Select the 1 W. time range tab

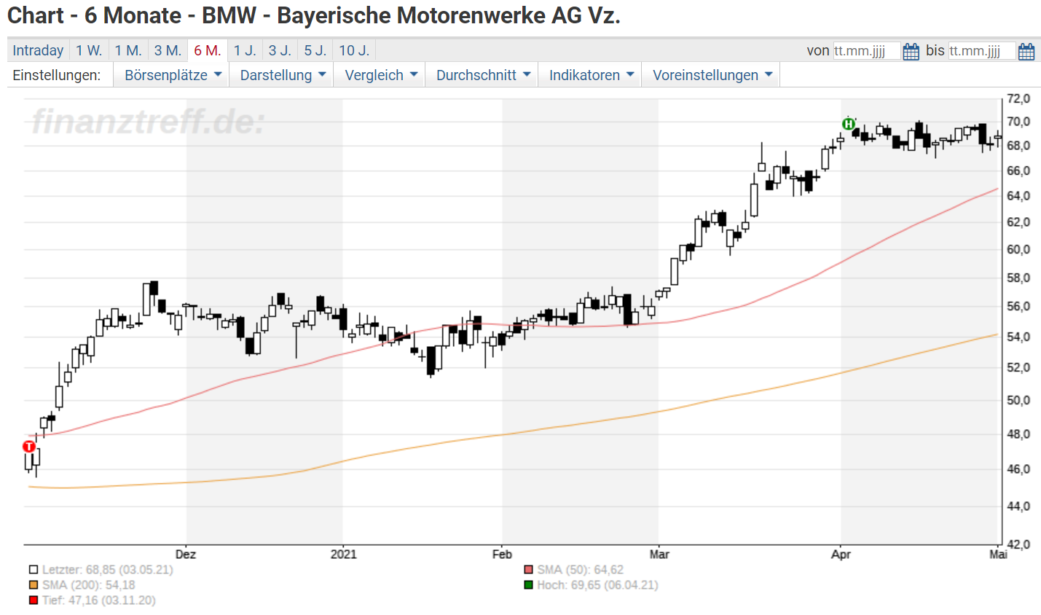pyautogui.click(x=89, y=50)
